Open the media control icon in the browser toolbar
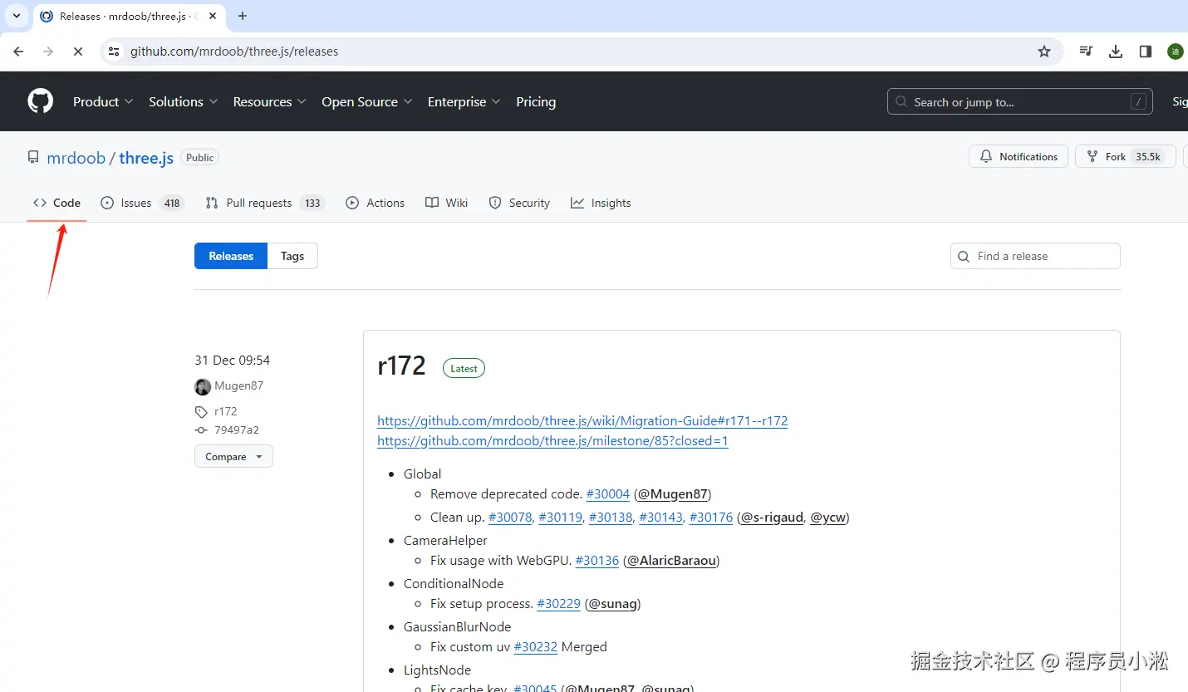 (1086, 52)
